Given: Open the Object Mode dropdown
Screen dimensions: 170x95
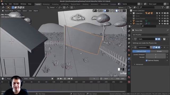Looking at the screenshot, I should pos(9,11).
